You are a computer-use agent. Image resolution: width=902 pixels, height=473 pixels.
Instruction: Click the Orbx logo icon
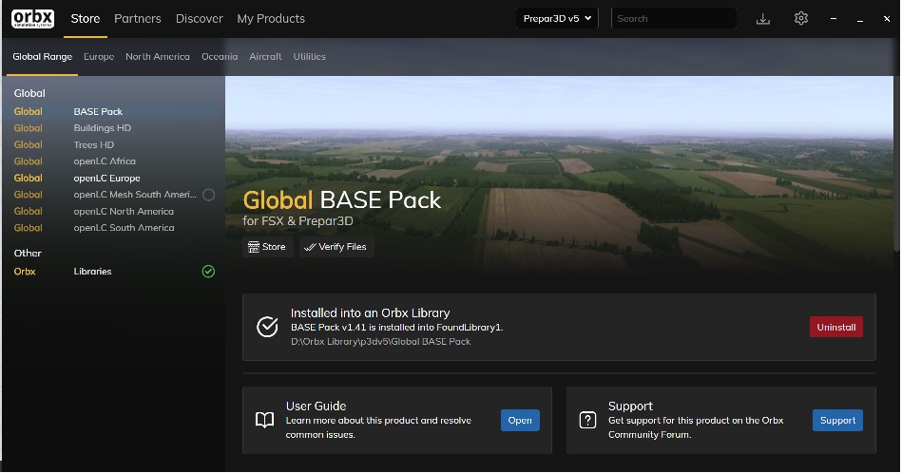pyautogui.click(x=32, y=18)
